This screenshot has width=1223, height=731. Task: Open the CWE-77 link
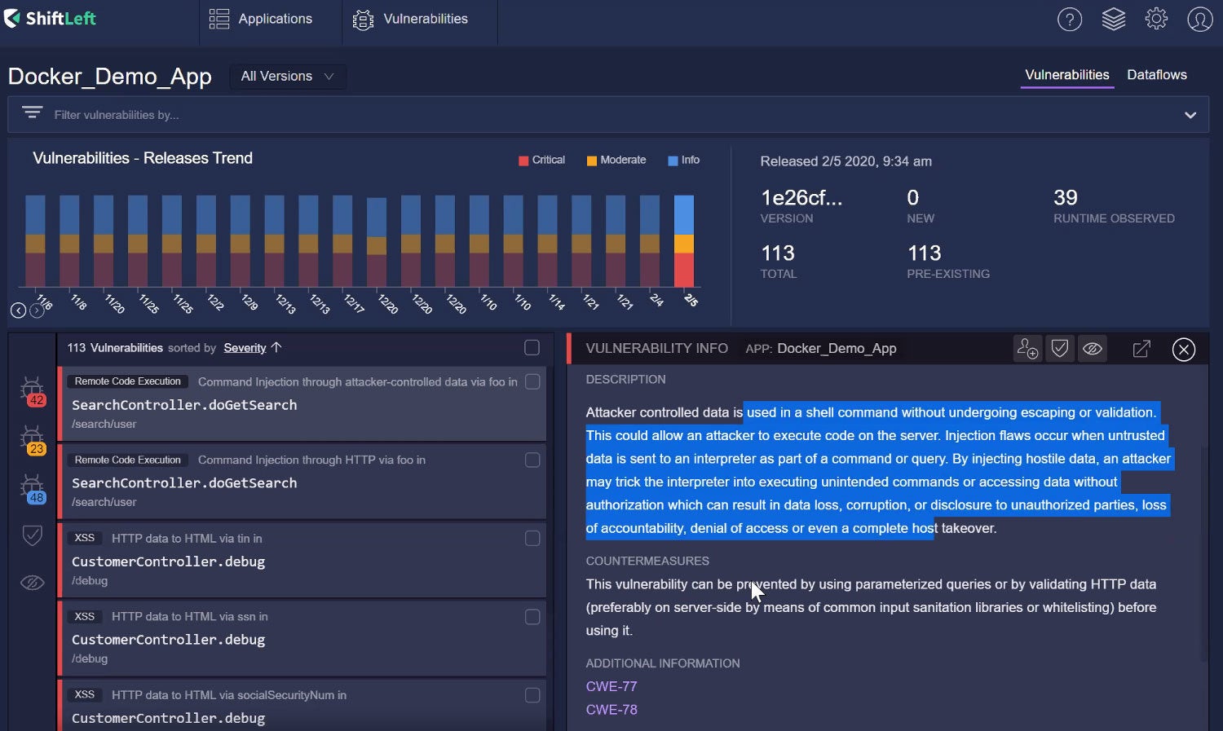pos(611,686)
